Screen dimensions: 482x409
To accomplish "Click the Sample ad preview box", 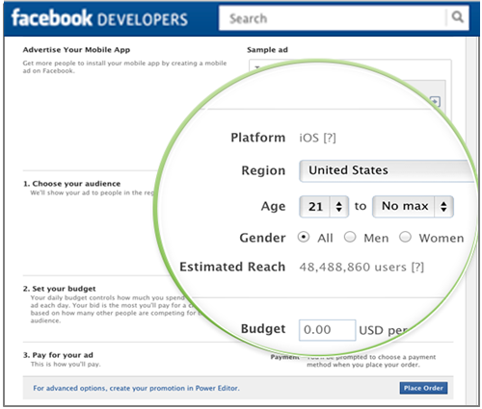I will (x=350, y=89).
